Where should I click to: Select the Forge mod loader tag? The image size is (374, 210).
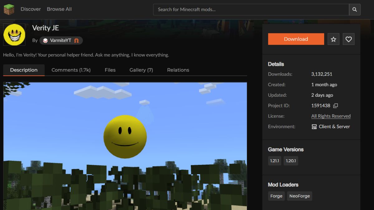point(276,196)
